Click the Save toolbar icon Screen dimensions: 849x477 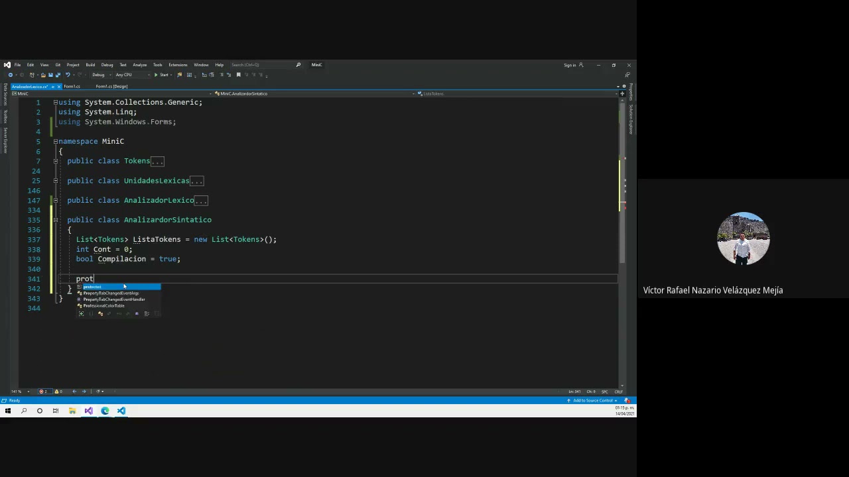tap(50, 75)
